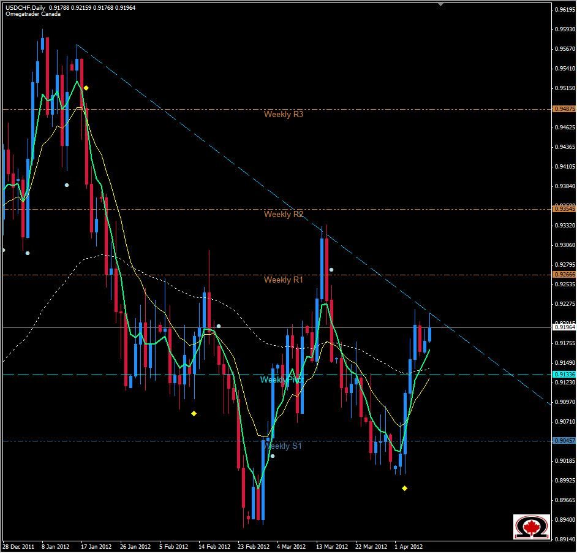Viewport: 577px width, 553px height.
Task: Select the Weekly R3 resistance label
Action: click(x=284, y=114)
